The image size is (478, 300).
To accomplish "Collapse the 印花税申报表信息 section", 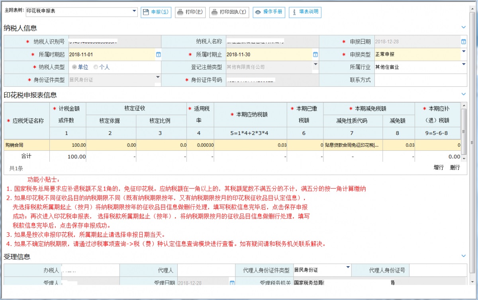I will click(x=463, y=94).
